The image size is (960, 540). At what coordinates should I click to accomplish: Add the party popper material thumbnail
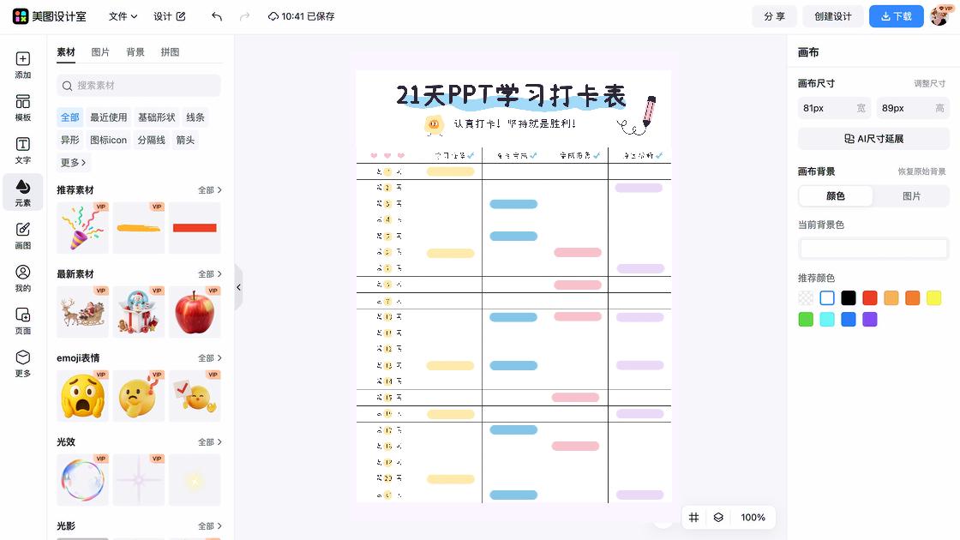82,228
